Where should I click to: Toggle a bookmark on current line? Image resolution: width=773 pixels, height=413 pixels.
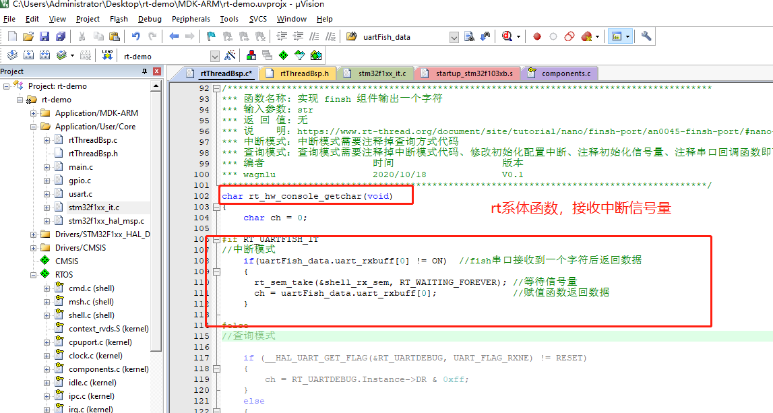tap(211, 36)
